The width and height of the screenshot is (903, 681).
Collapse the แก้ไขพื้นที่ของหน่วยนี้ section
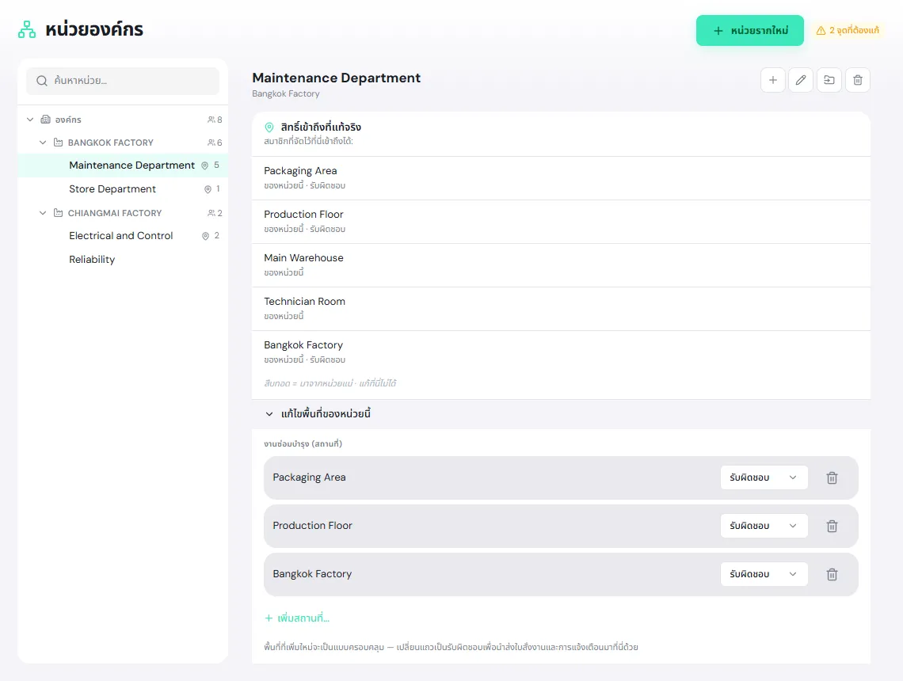pos(269,414)
